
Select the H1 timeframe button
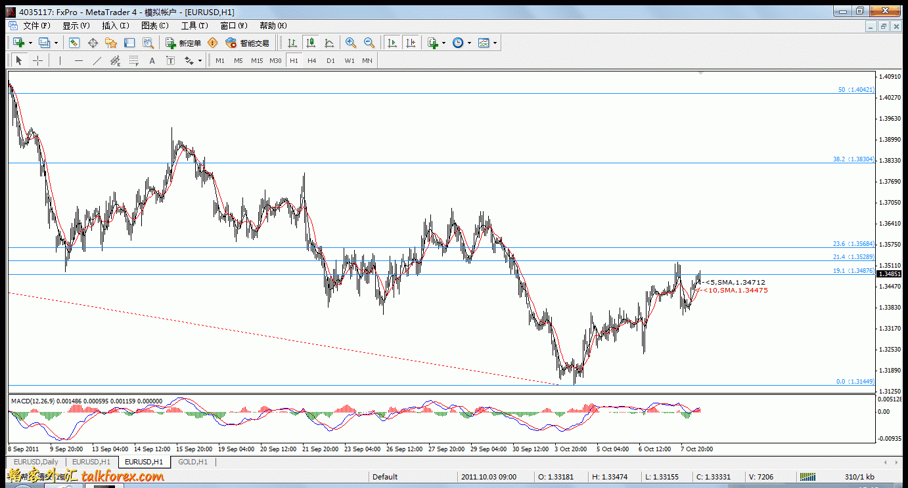[294, 60]
